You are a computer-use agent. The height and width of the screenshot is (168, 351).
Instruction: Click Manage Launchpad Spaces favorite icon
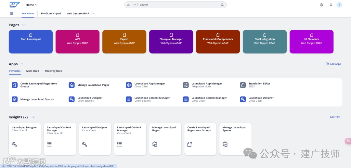(15, 99)
